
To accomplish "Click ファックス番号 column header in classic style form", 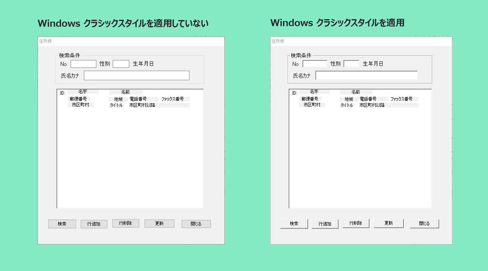I will click(x=401, y=99).
